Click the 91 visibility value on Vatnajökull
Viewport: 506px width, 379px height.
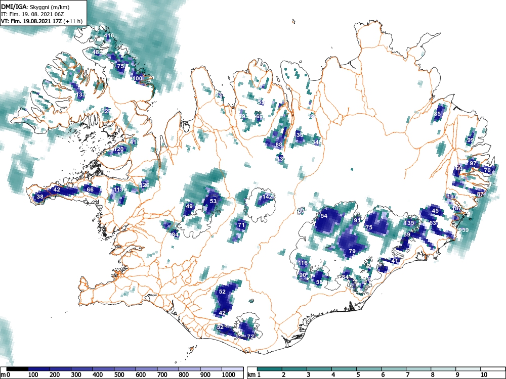tap(357, 220)
